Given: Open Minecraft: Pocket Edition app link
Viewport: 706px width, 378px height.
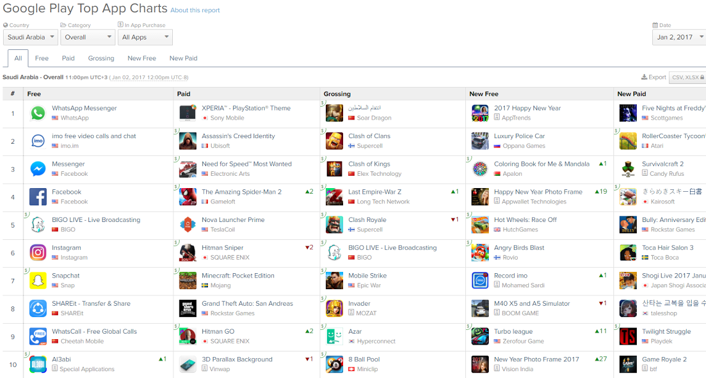Looking at the screenshot, I should click(238, 276).
